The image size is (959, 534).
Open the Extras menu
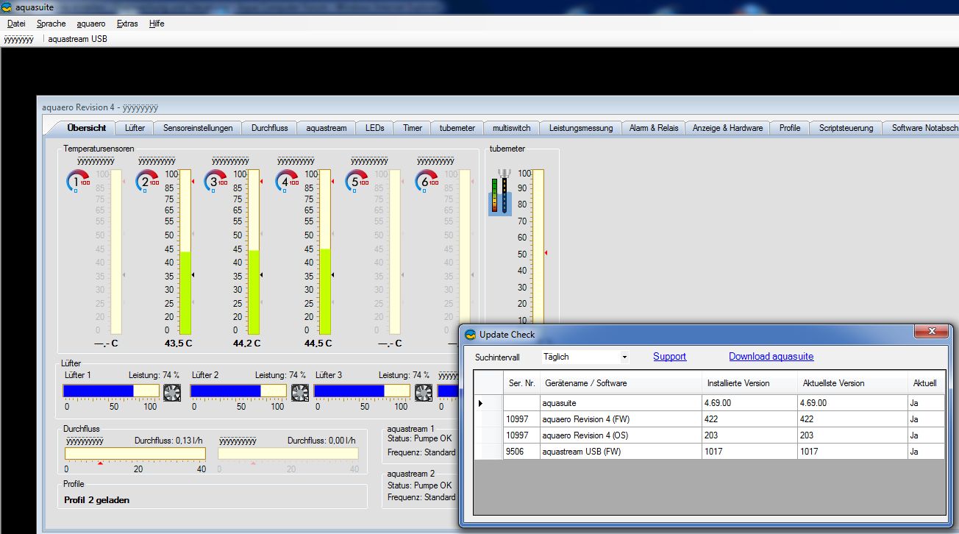click(x=127, y=24)
